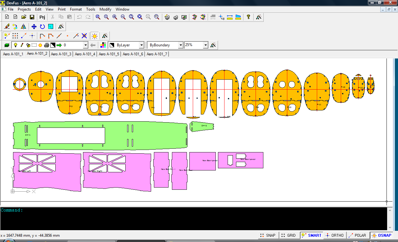The width and height of the screenshot is (398, 242).
Task: Select the Move tool (four-arrow icon)
Action: point(34,27)
